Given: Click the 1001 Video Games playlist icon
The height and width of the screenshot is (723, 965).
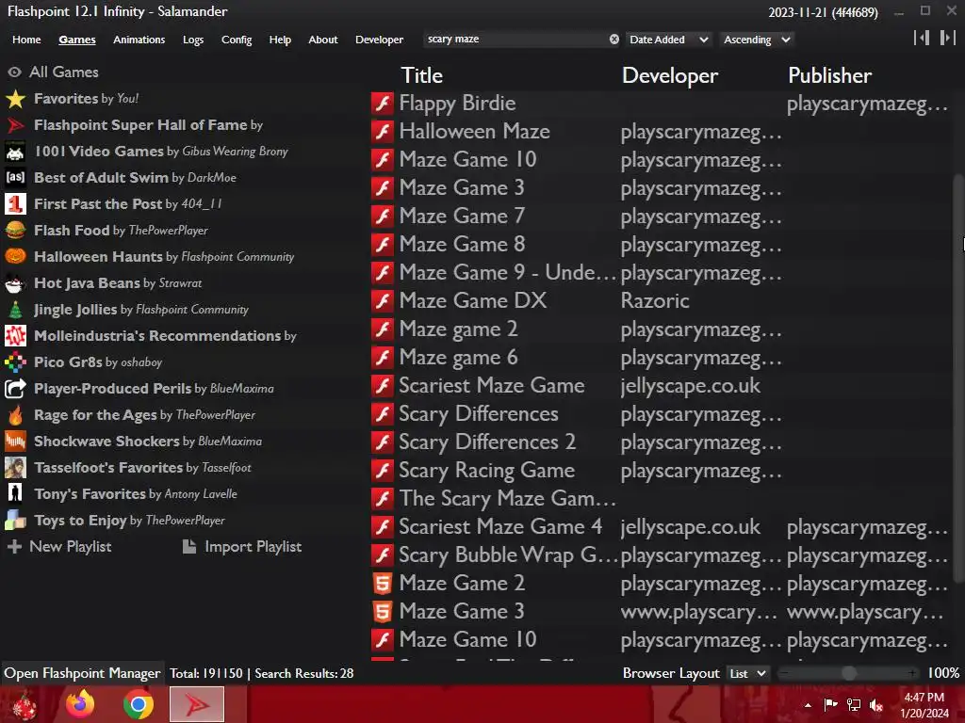Looking at the screenshot, I should tap(15, 152).
